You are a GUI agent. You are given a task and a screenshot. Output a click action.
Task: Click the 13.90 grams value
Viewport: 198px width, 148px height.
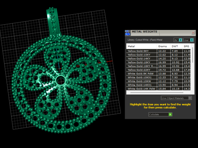click(162, 85)
